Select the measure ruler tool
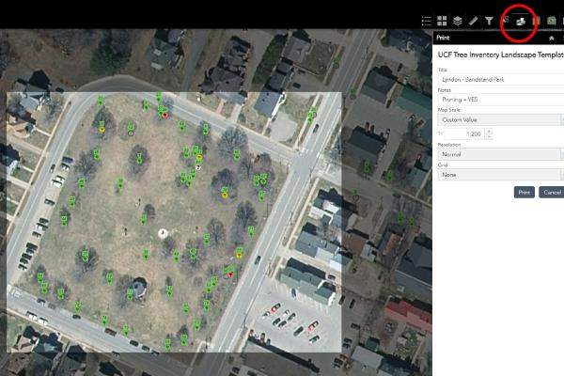 [x=473, y=20]
